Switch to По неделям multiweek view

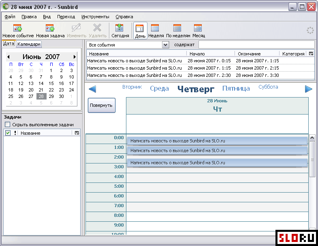click(x=178, y=31)
